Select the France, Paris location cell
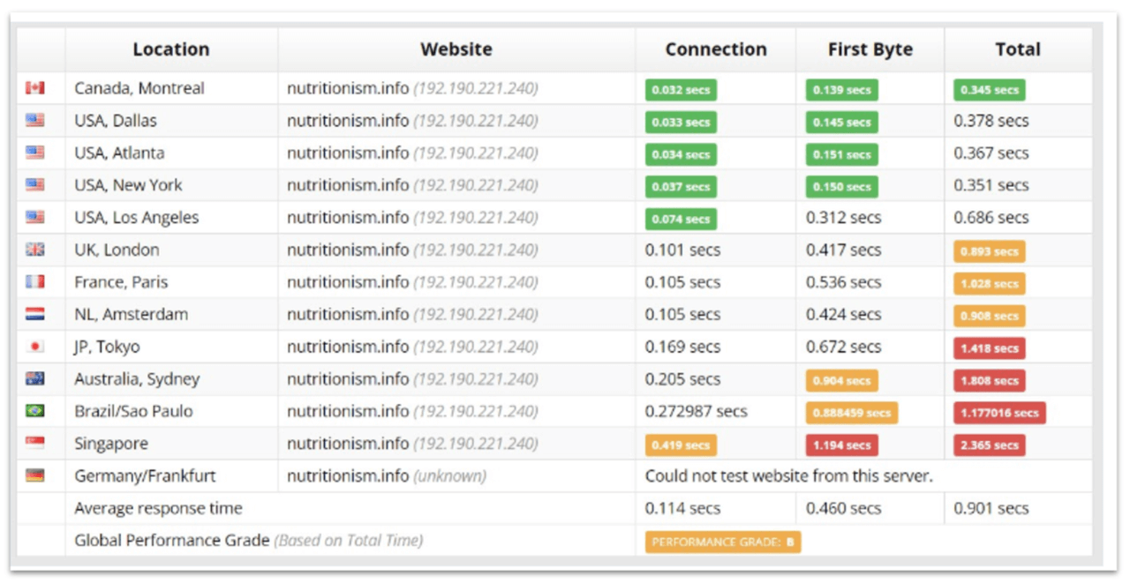Image resolution: width=1130 pixels, height=583 pixels. pyautogui.click(x=171, y=282)
